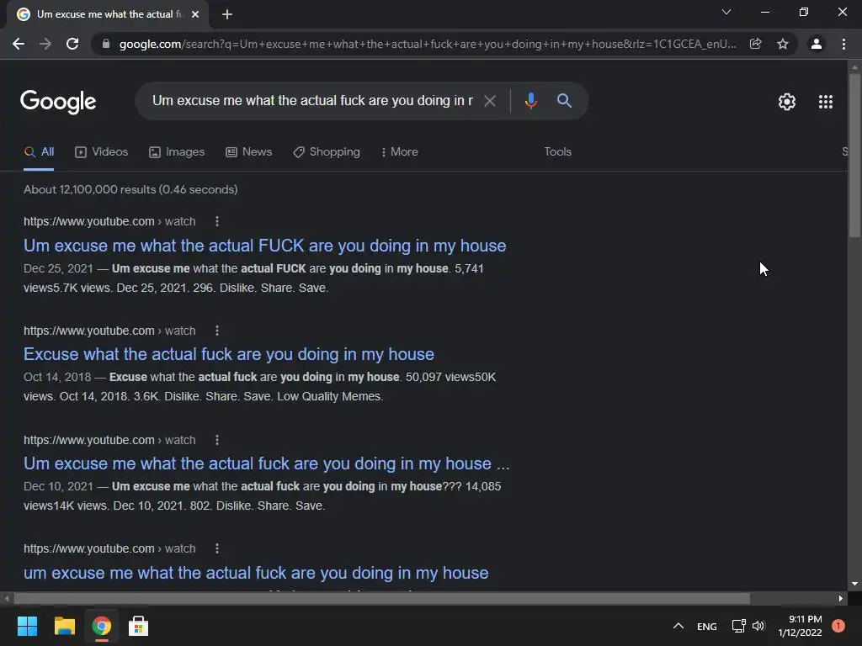Viewport: 862px width, 646px height.
Task: Open File Explorer from the taskbar
Action: [x=64, y=626]
